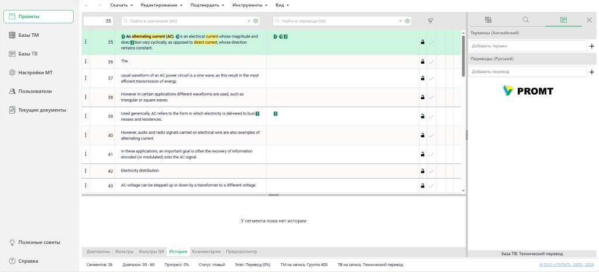Toggle the lock on segment 36

pyautogui.click(x=422, y=61)
